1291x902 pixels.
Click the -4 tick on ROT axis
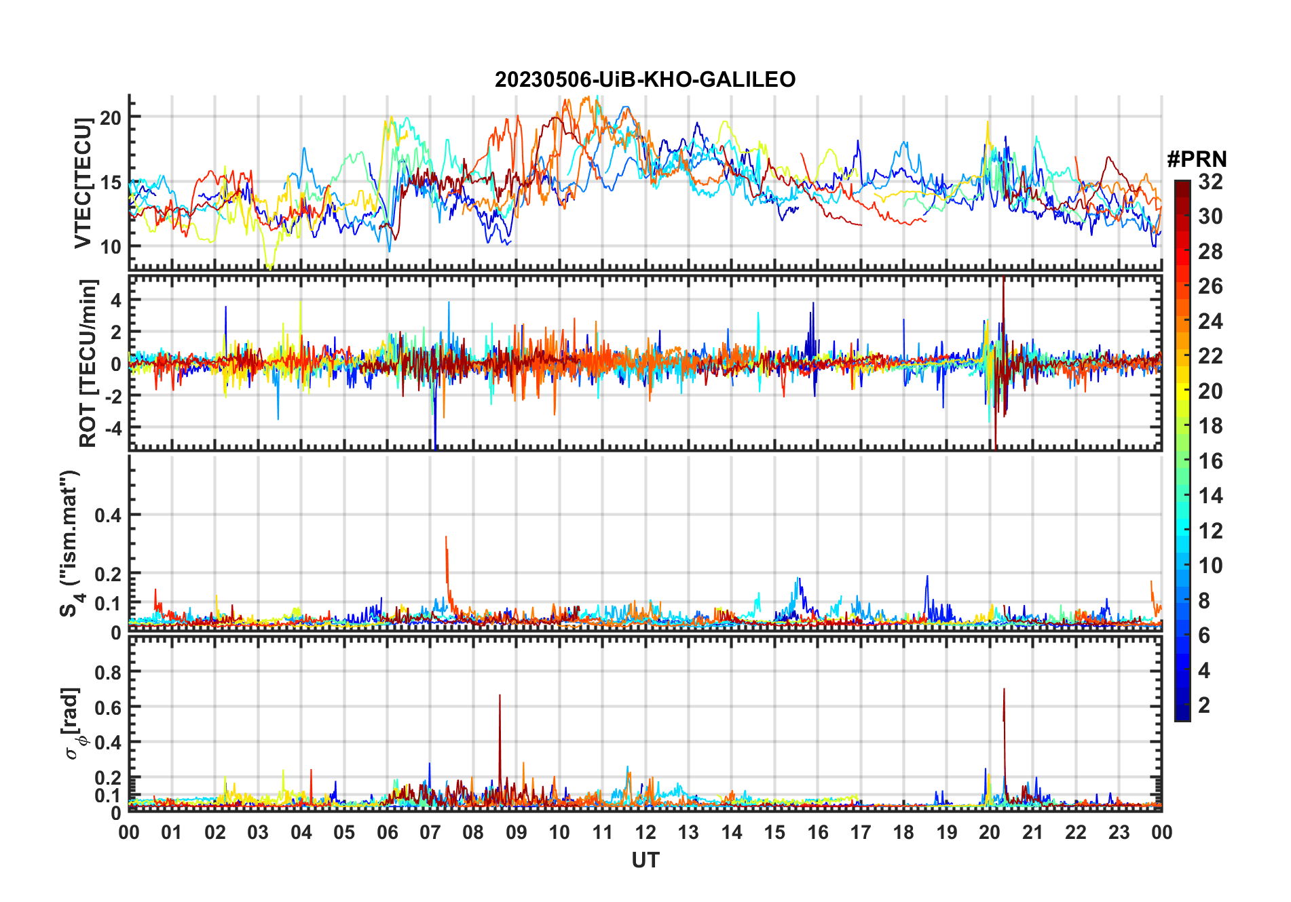[113, 428]
